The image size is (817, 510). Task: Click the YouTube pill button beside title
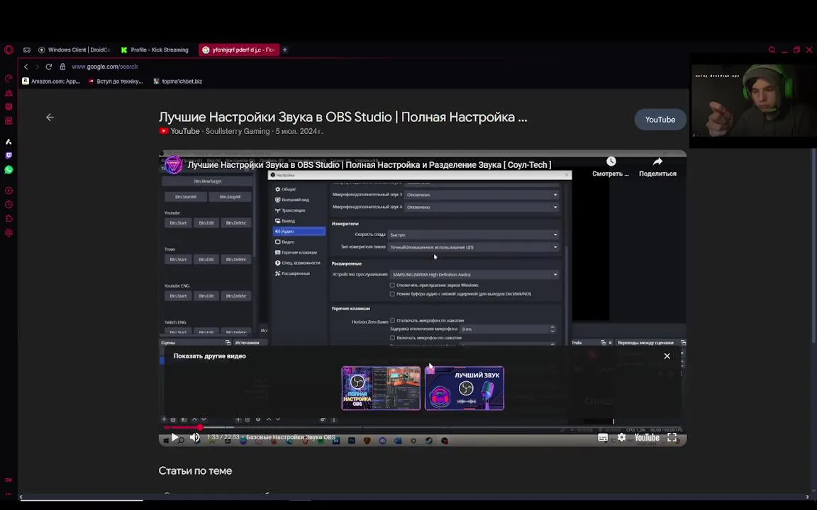pyautogui.click(x=660, y=120)
